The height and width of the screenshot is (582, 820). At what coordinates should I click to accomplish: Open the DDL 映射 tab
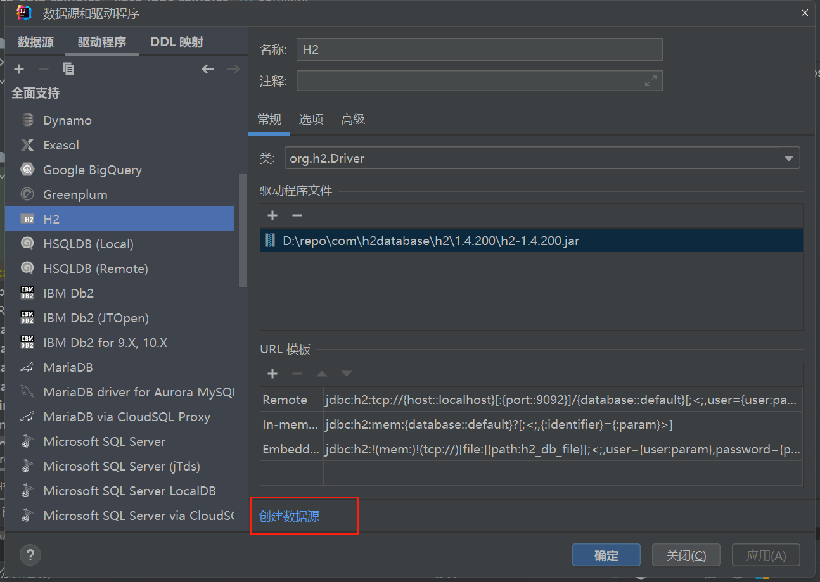(177, 42)
